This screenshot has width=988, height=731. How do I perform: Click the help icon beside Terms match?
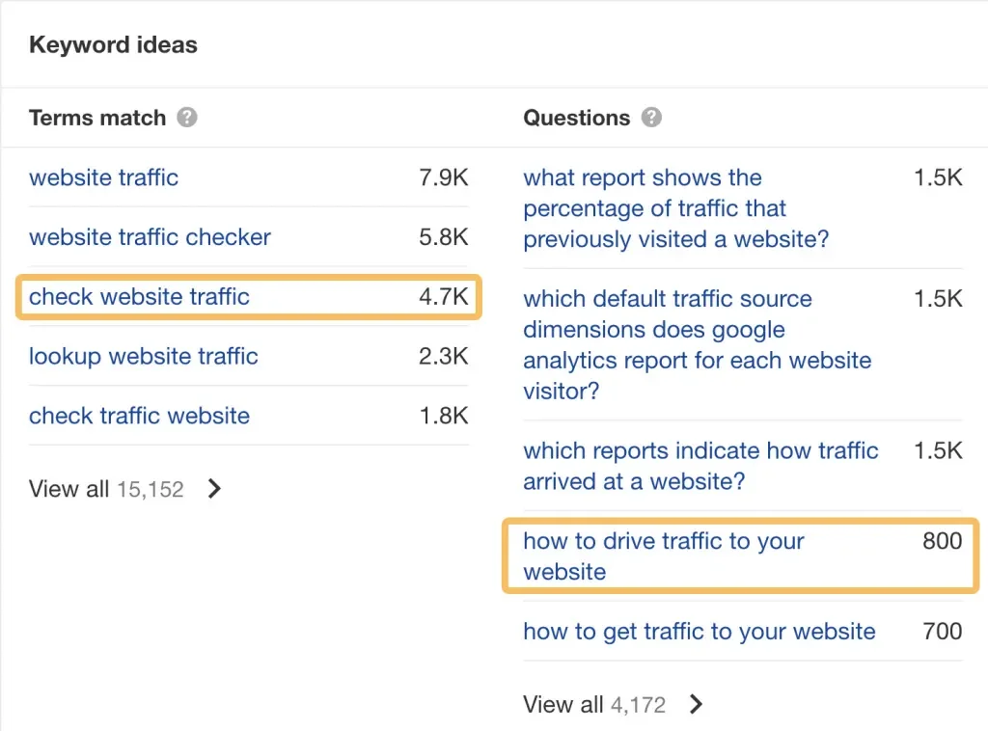[188, 118]
